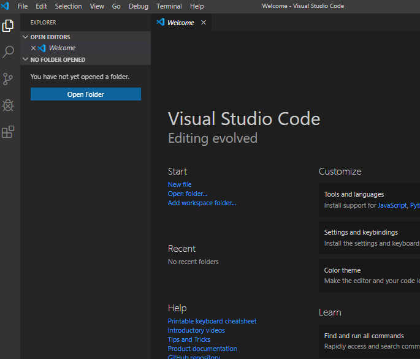Click the blue Open Folder button
Viewport: 420px width, 359px height.
point(86,94)
